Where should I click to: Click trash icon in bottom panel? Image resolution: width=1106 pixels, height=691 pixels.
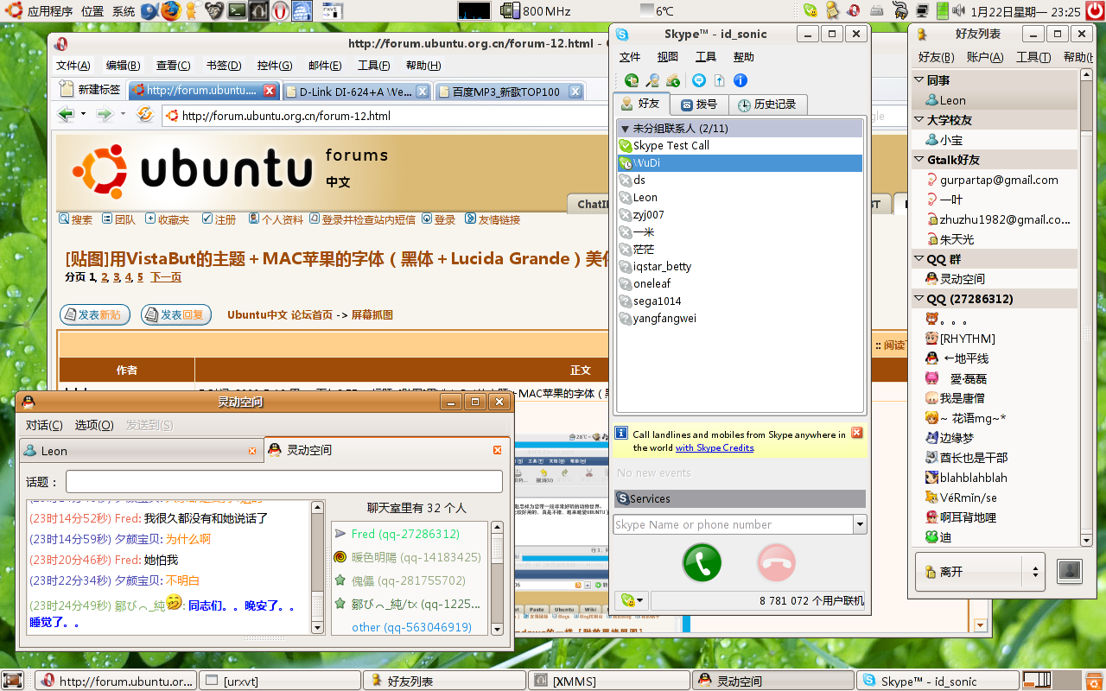pos(1095,681)
